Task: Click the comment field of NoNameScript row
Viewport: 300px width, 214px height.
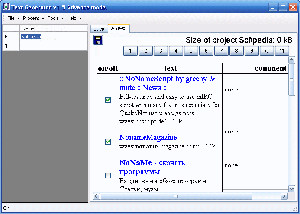Action: [255, 100]
